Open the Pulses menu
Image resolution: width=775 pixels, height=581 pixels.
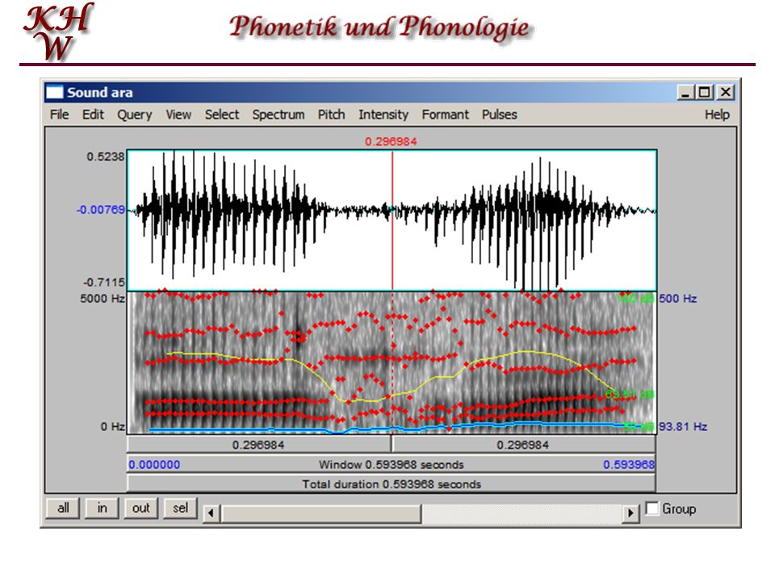coord(499,115)
